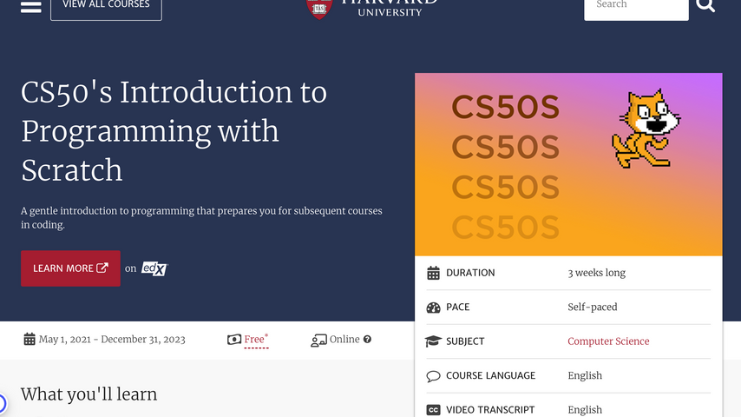Click the CC icon beside Video Transcript

click(433, 410)
